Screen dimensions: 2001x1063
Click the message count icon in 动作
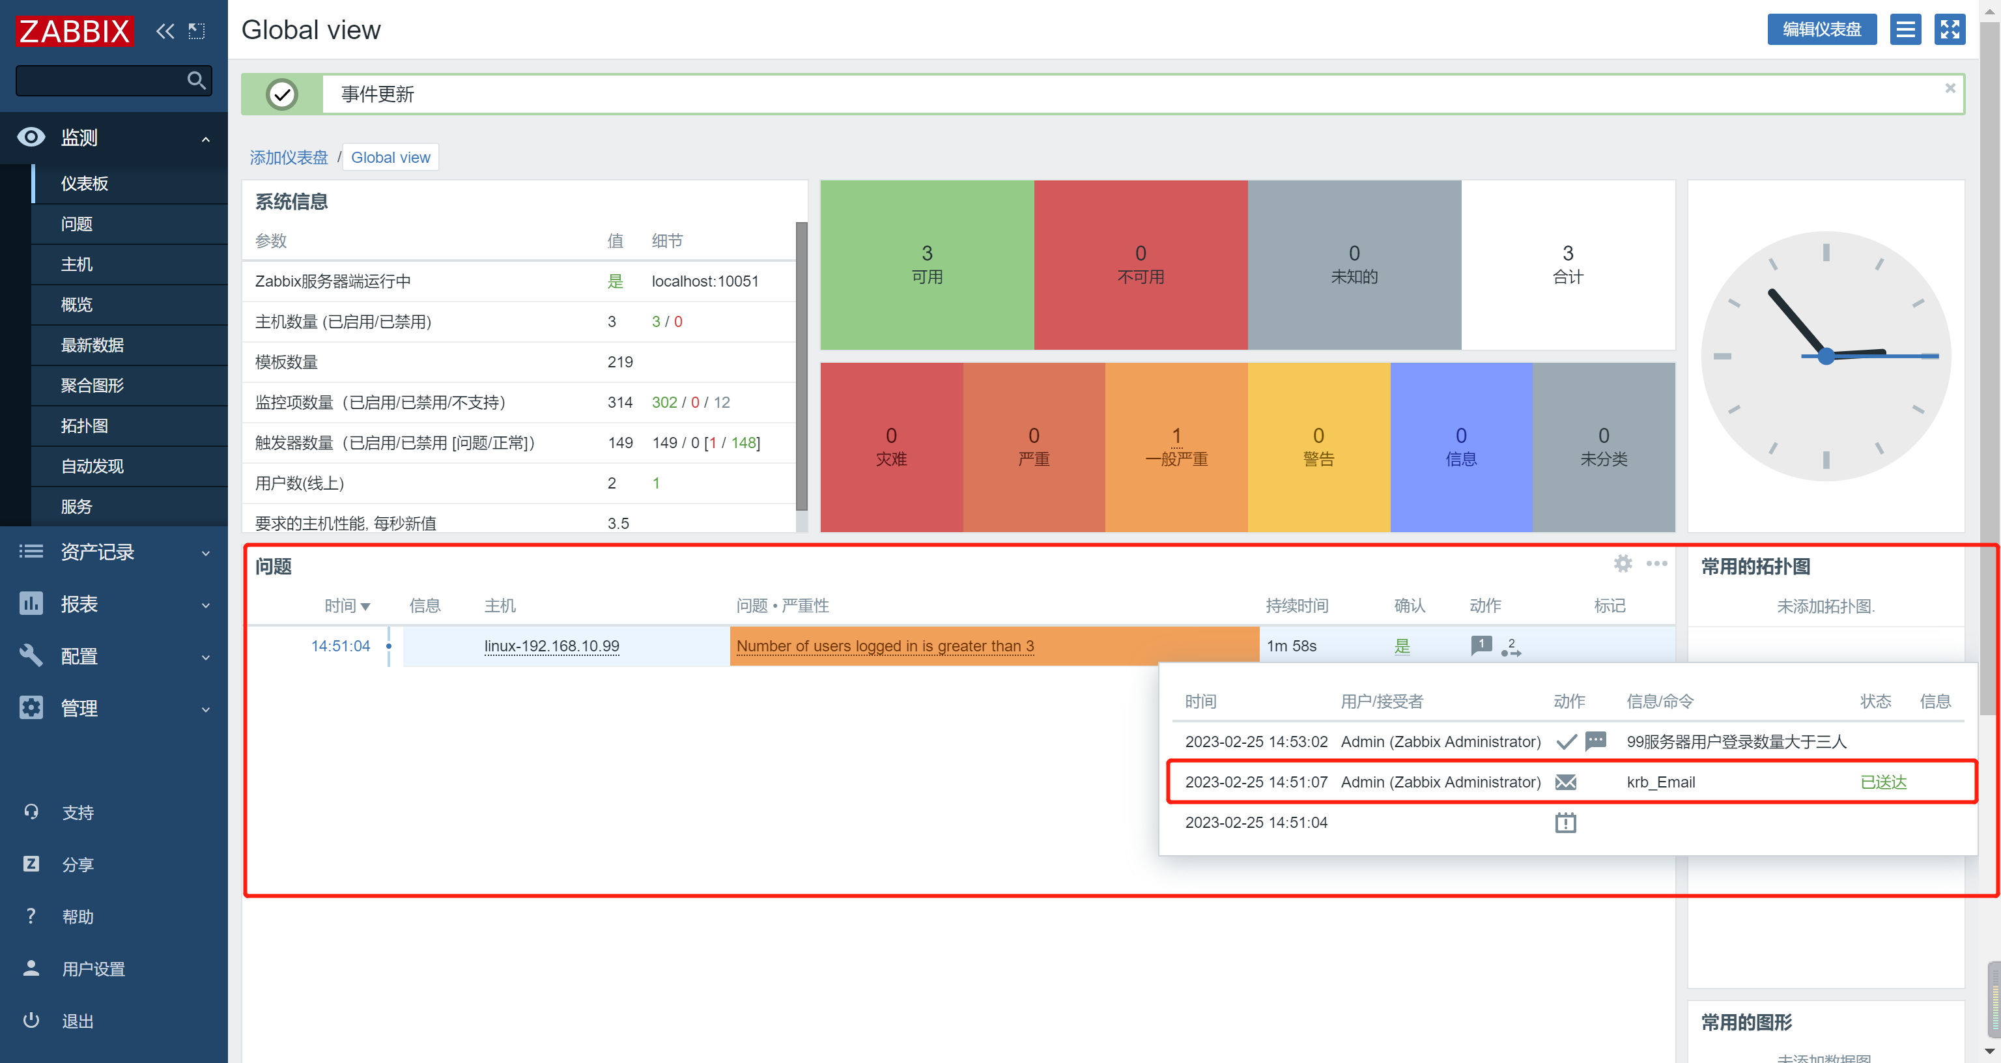click(x=1481, y=645)
